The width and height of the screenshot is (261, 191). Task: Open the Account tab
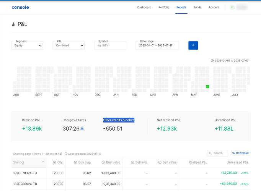tap(214, 7)
